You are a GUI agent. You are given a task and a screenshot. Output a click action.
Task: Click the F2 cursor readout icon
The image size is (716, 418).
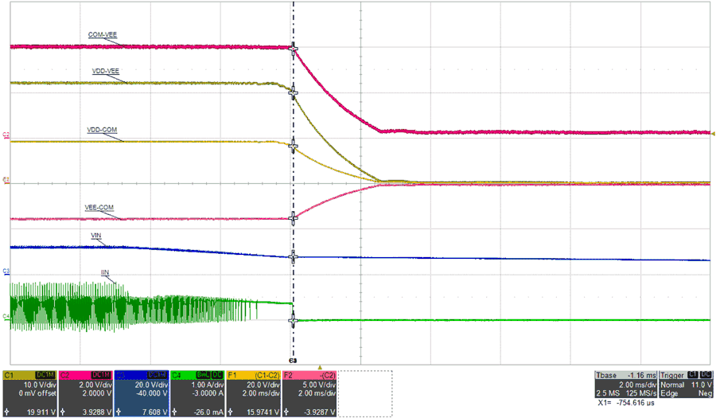click(286, 412)
